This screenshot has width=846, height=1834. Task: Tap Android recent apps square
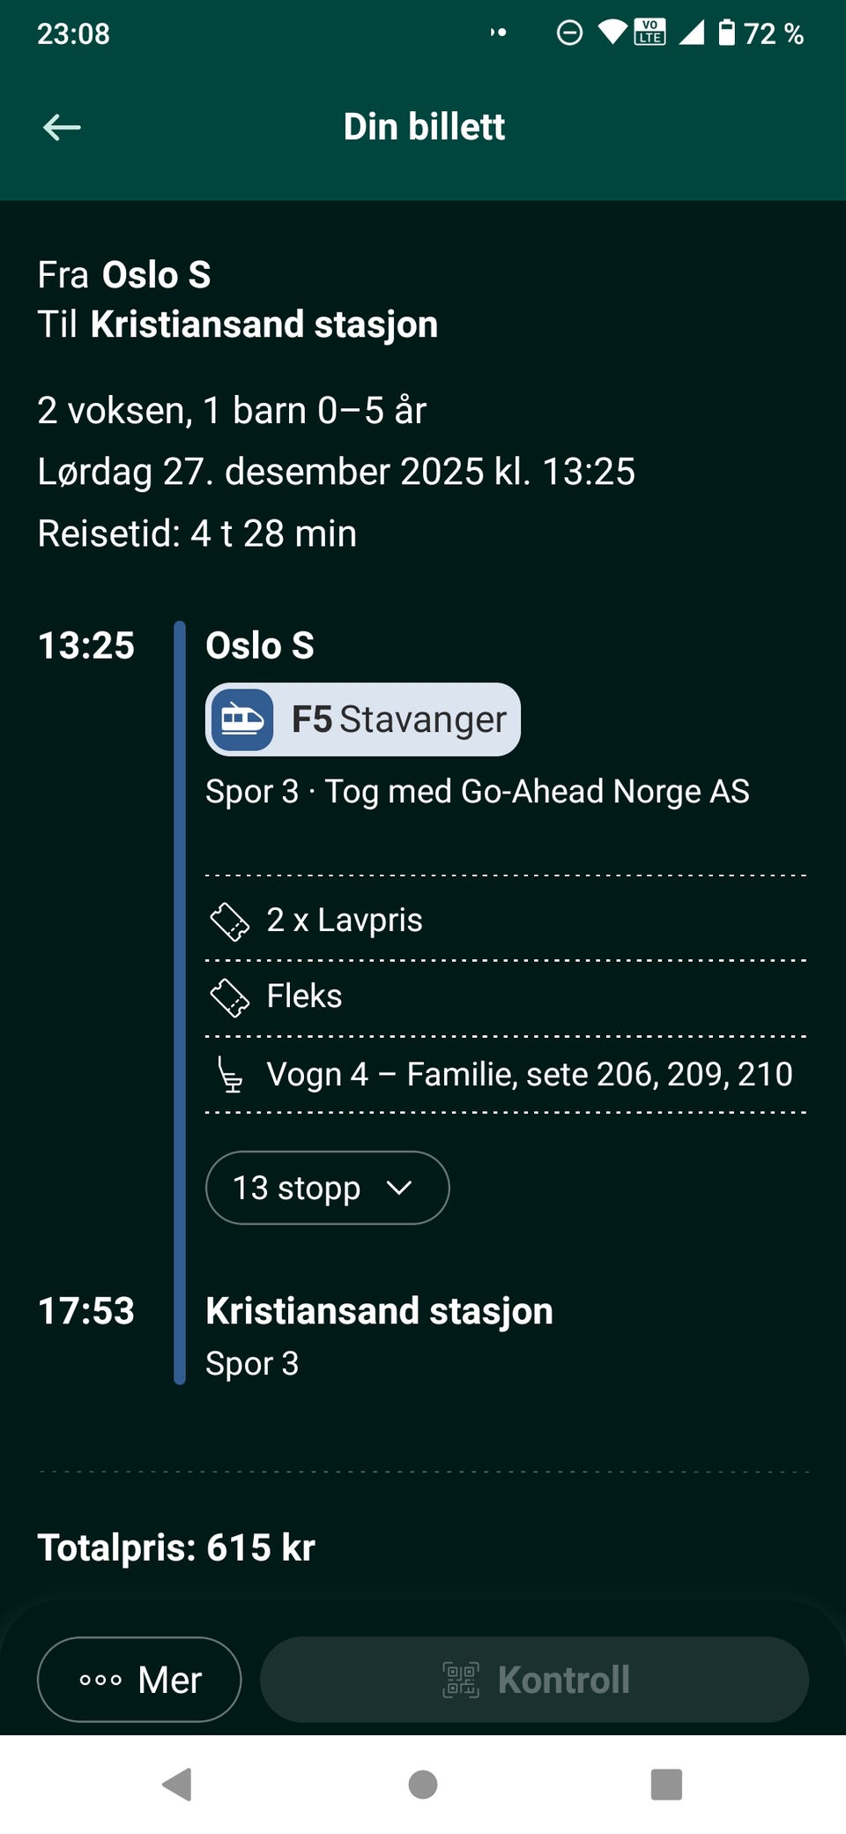666,1785
